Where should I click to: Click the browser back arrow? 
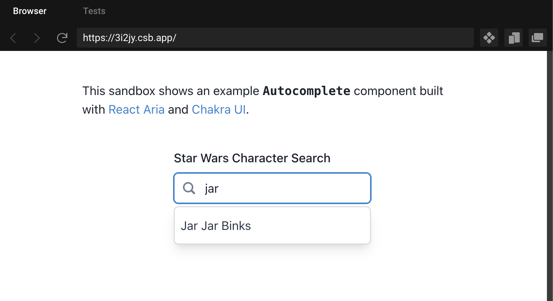tap(13, 38)
